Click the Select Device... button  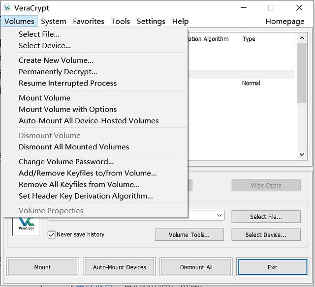click(x=266, y=235)
